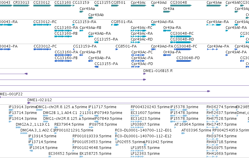The height and width of the screenshot is (158, 249).
Task: Select protein CG8501-PA
Action: [x=117, y=49]
